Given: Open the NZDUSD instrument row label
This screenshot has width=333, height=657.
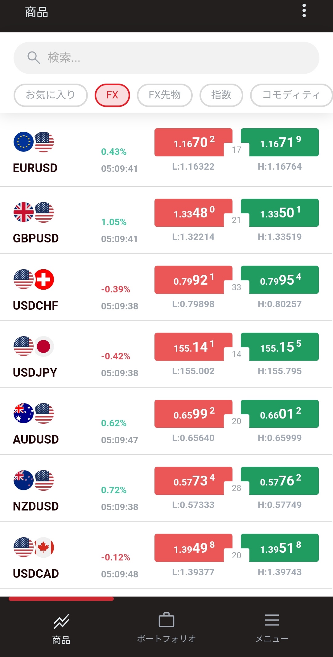Looking at the screenshot, I should pos(36,506).
